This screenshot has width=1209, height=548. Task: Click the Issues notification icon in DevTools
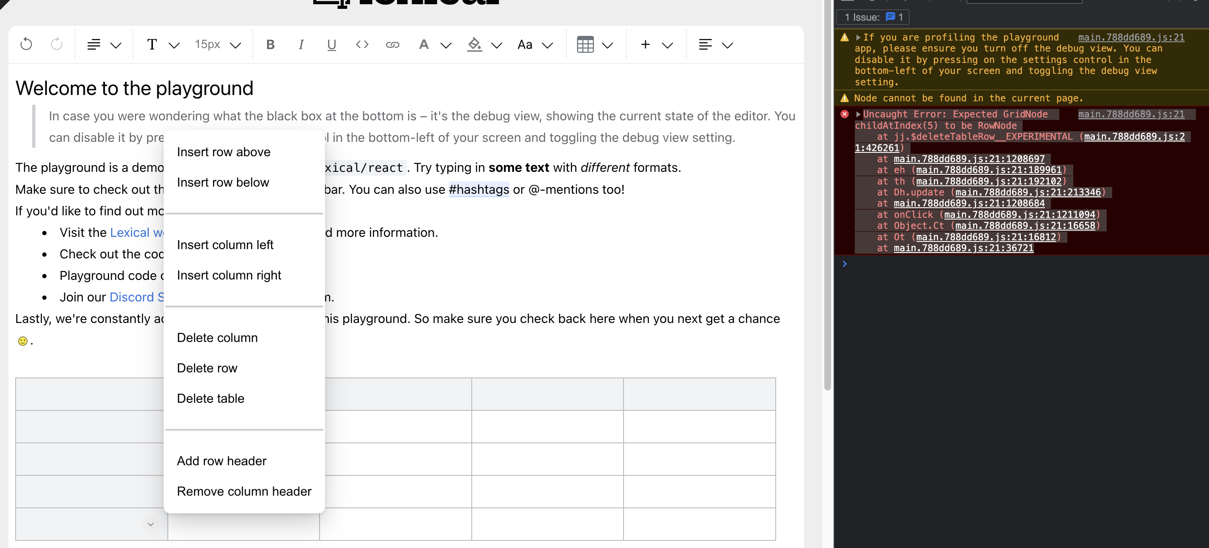890,17
